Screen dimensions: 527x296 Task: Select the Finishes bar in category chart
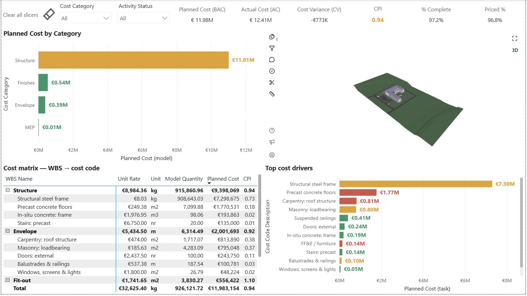click(43, 82)
